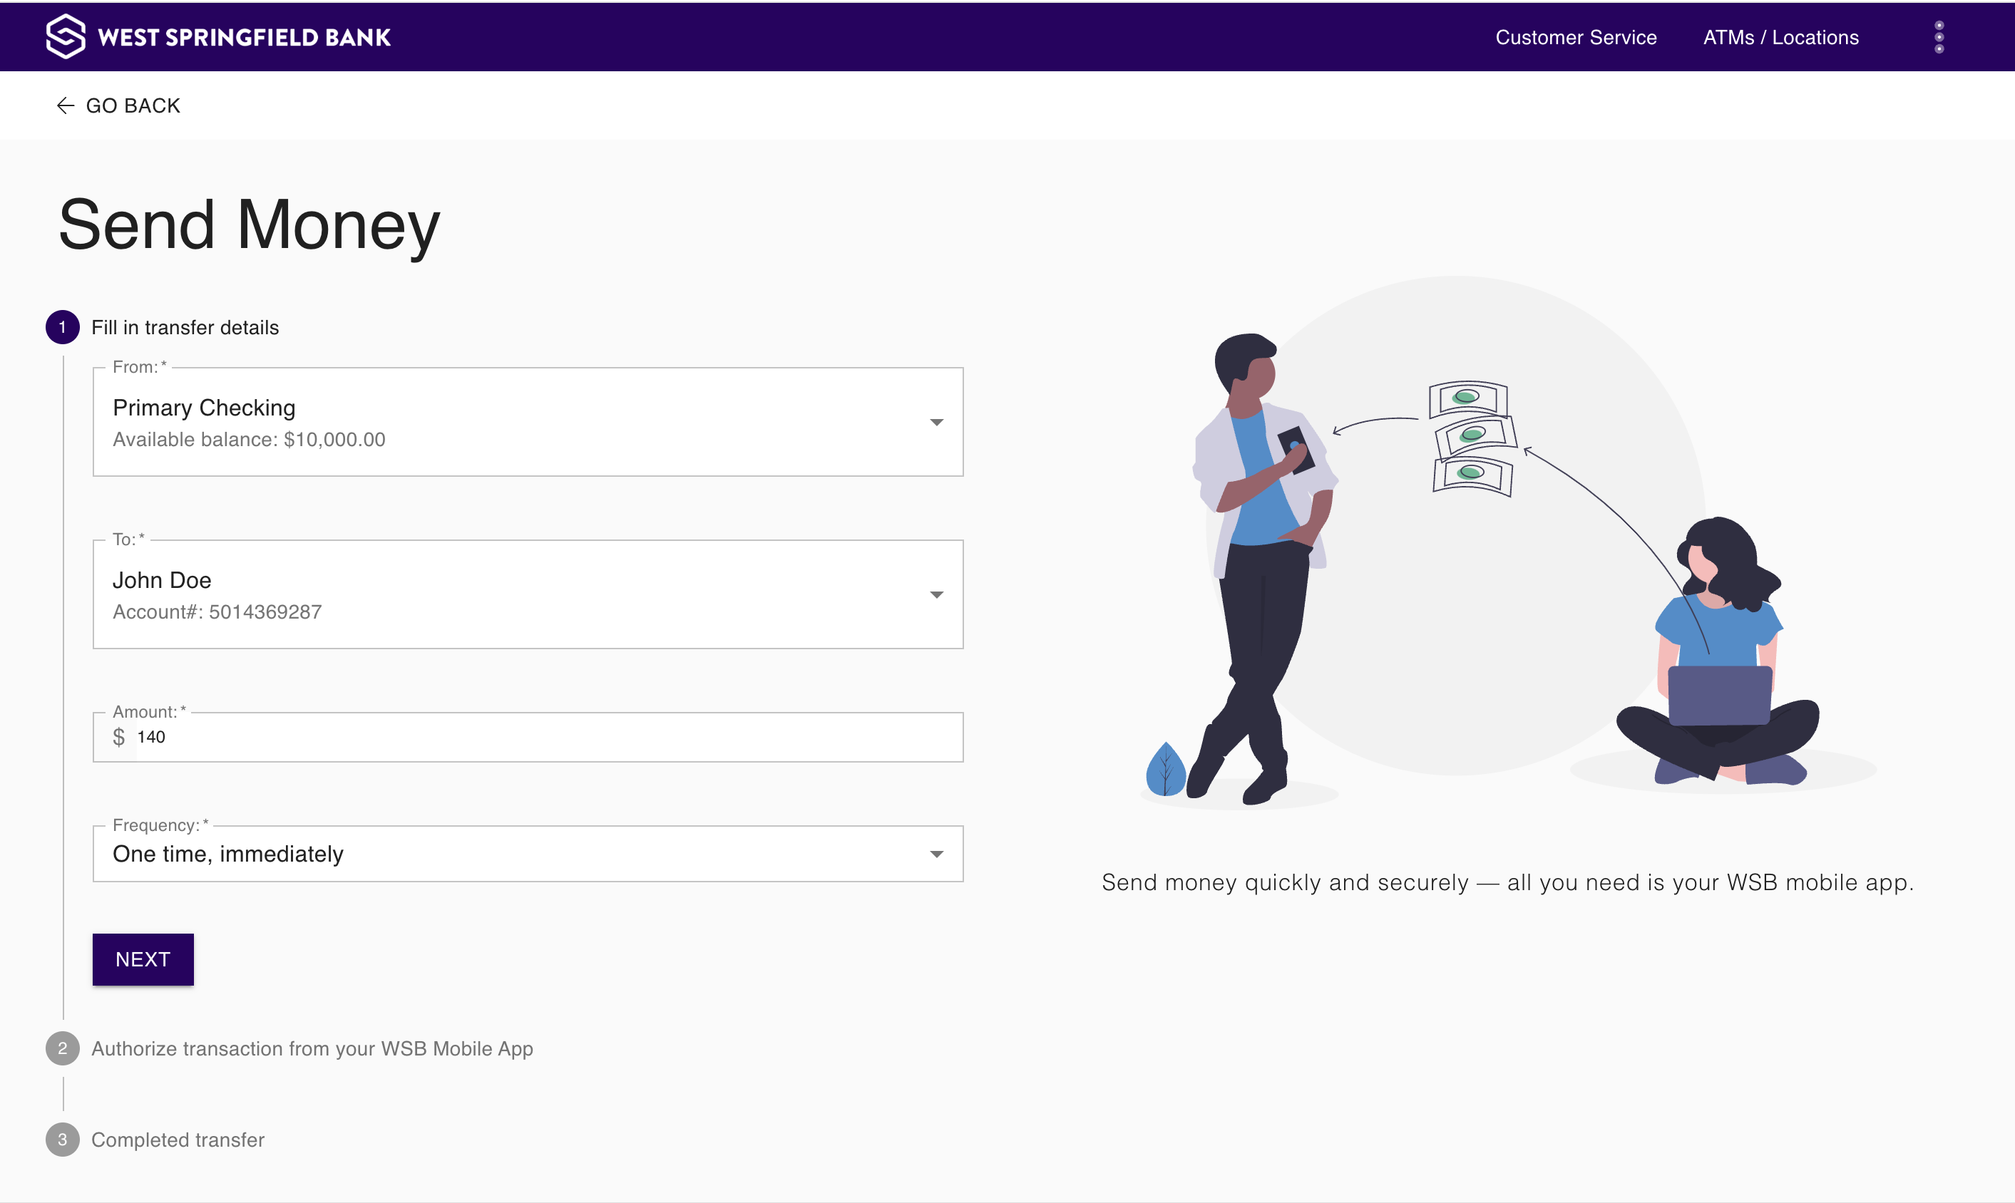The image size is (2015, 1203).
Task: Open the three-dot overflow menu
Action: (1939, 36)
